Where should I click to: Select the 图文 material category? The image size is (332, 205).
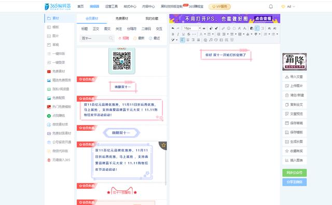point(107,29)
